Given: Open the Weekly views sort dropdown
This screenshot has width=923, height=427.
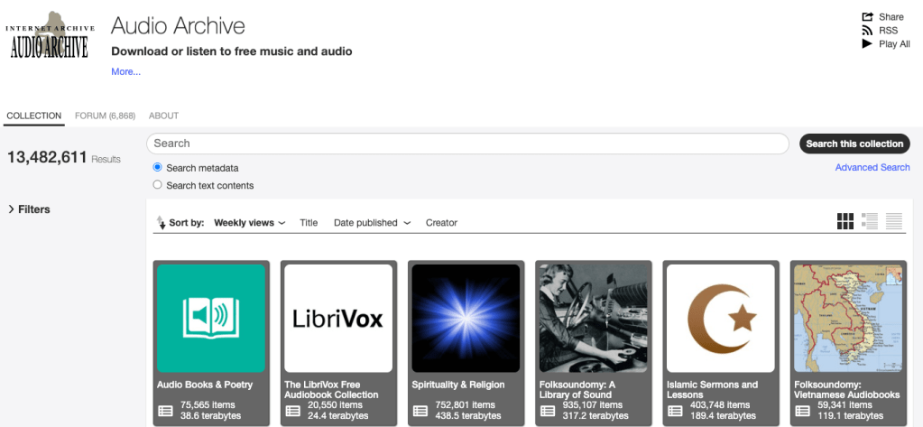Looking at the screenshot, I should coord(249,223).
